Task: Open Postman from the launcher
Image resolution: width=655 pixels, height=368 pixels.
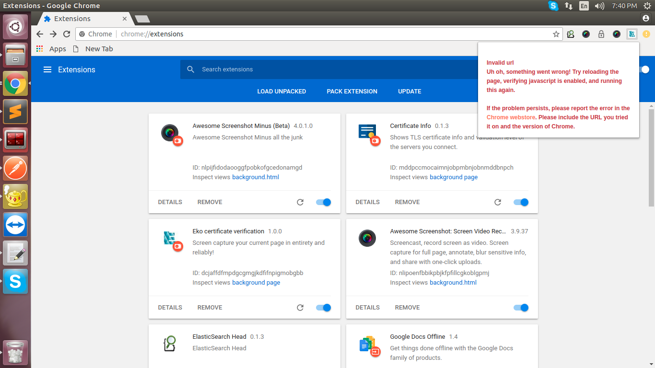Action: [15, 168]
